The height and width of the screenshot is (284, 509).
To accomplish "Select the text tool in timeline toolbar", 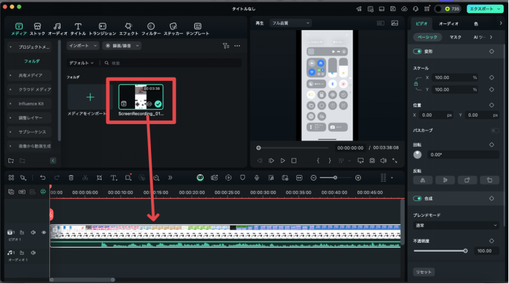I will coord(114,178).
